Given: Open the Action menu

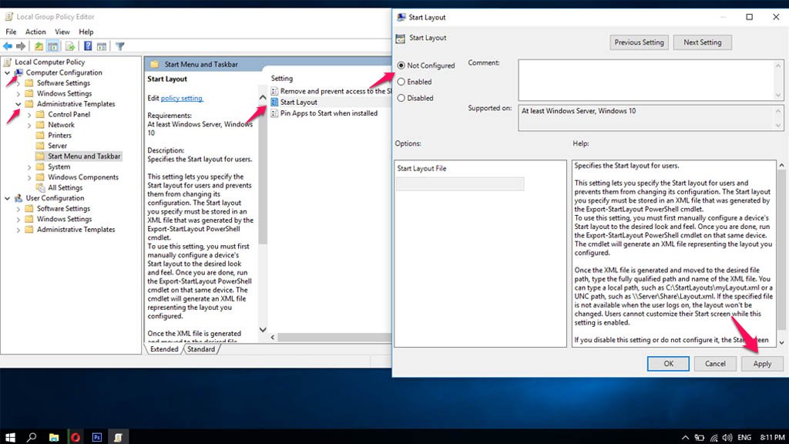Looking at the screenshot, I should (x=35, y=32).
